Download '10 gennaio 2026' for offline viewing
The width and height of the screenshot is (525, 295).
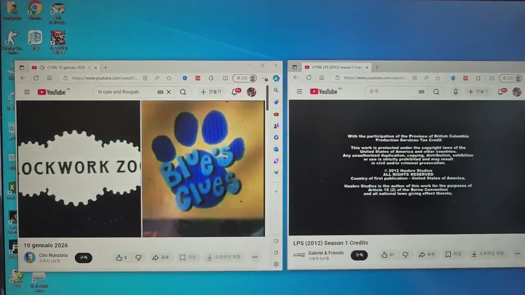(224, 257)
